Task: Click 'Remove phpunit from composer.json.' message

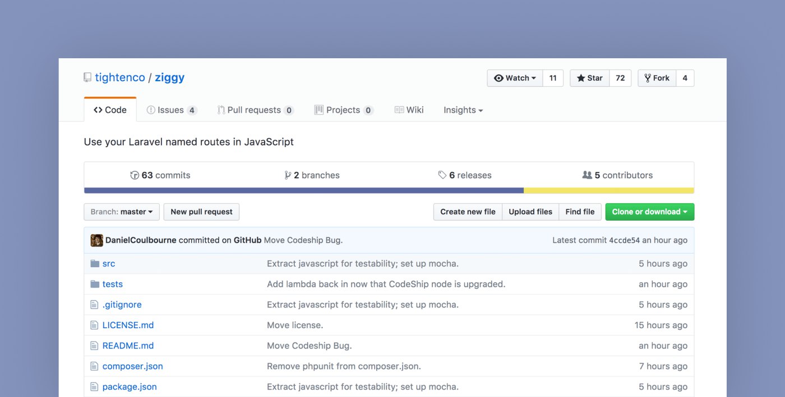Action: 344,366
